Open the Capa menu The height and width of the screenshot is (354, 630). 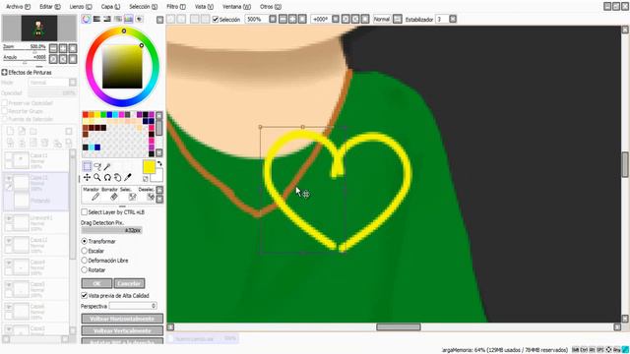110,7
